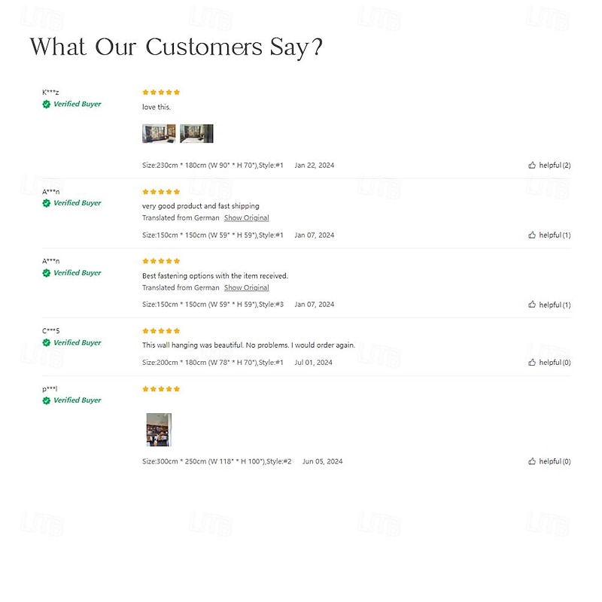This screenshot has width=602, height=602.
Task: Show Original for 'very good product' review
Action: click(246, 217)
